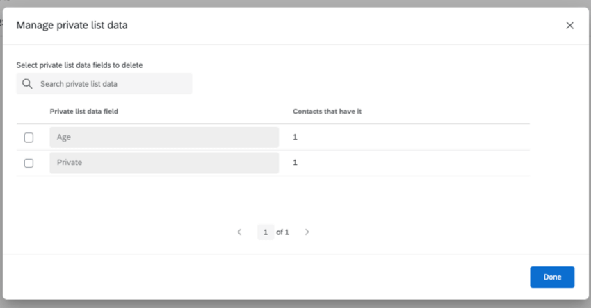Focus the Search private list data field
Image resolution: width=591 pixels, height=308 pixels.
click(x=111, y=84)
